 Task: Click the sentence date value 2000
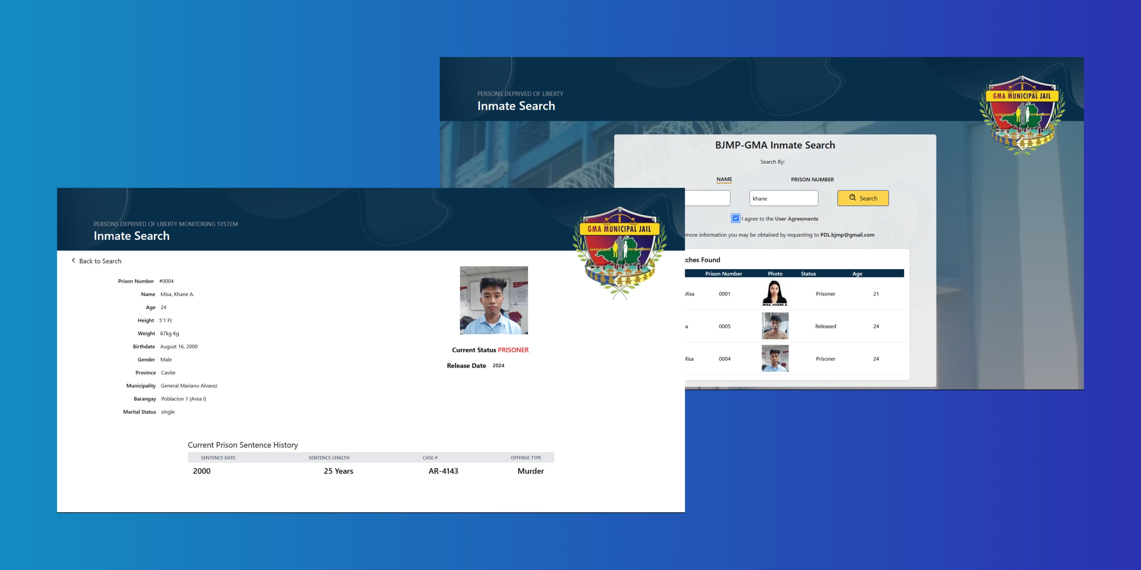point(201,471)
